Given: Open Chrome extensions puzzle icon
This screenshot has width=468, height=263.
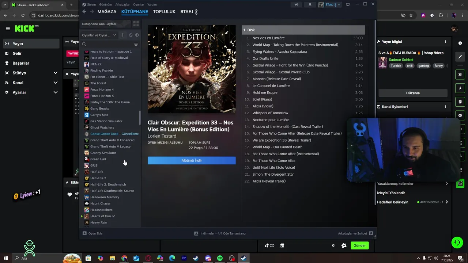Looking at the screenshot, I should pyautogui.click(x=441, y=15).
